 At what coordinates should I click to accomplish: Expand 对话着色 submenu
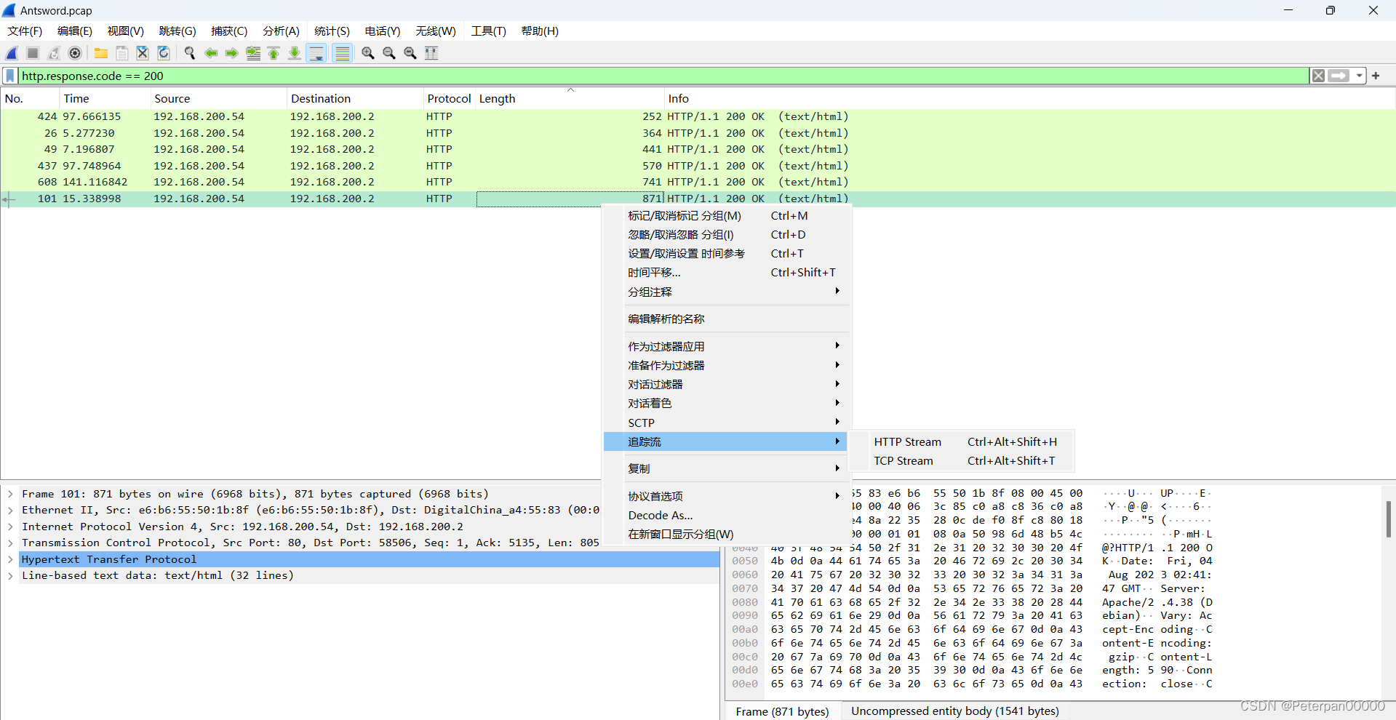727,404
